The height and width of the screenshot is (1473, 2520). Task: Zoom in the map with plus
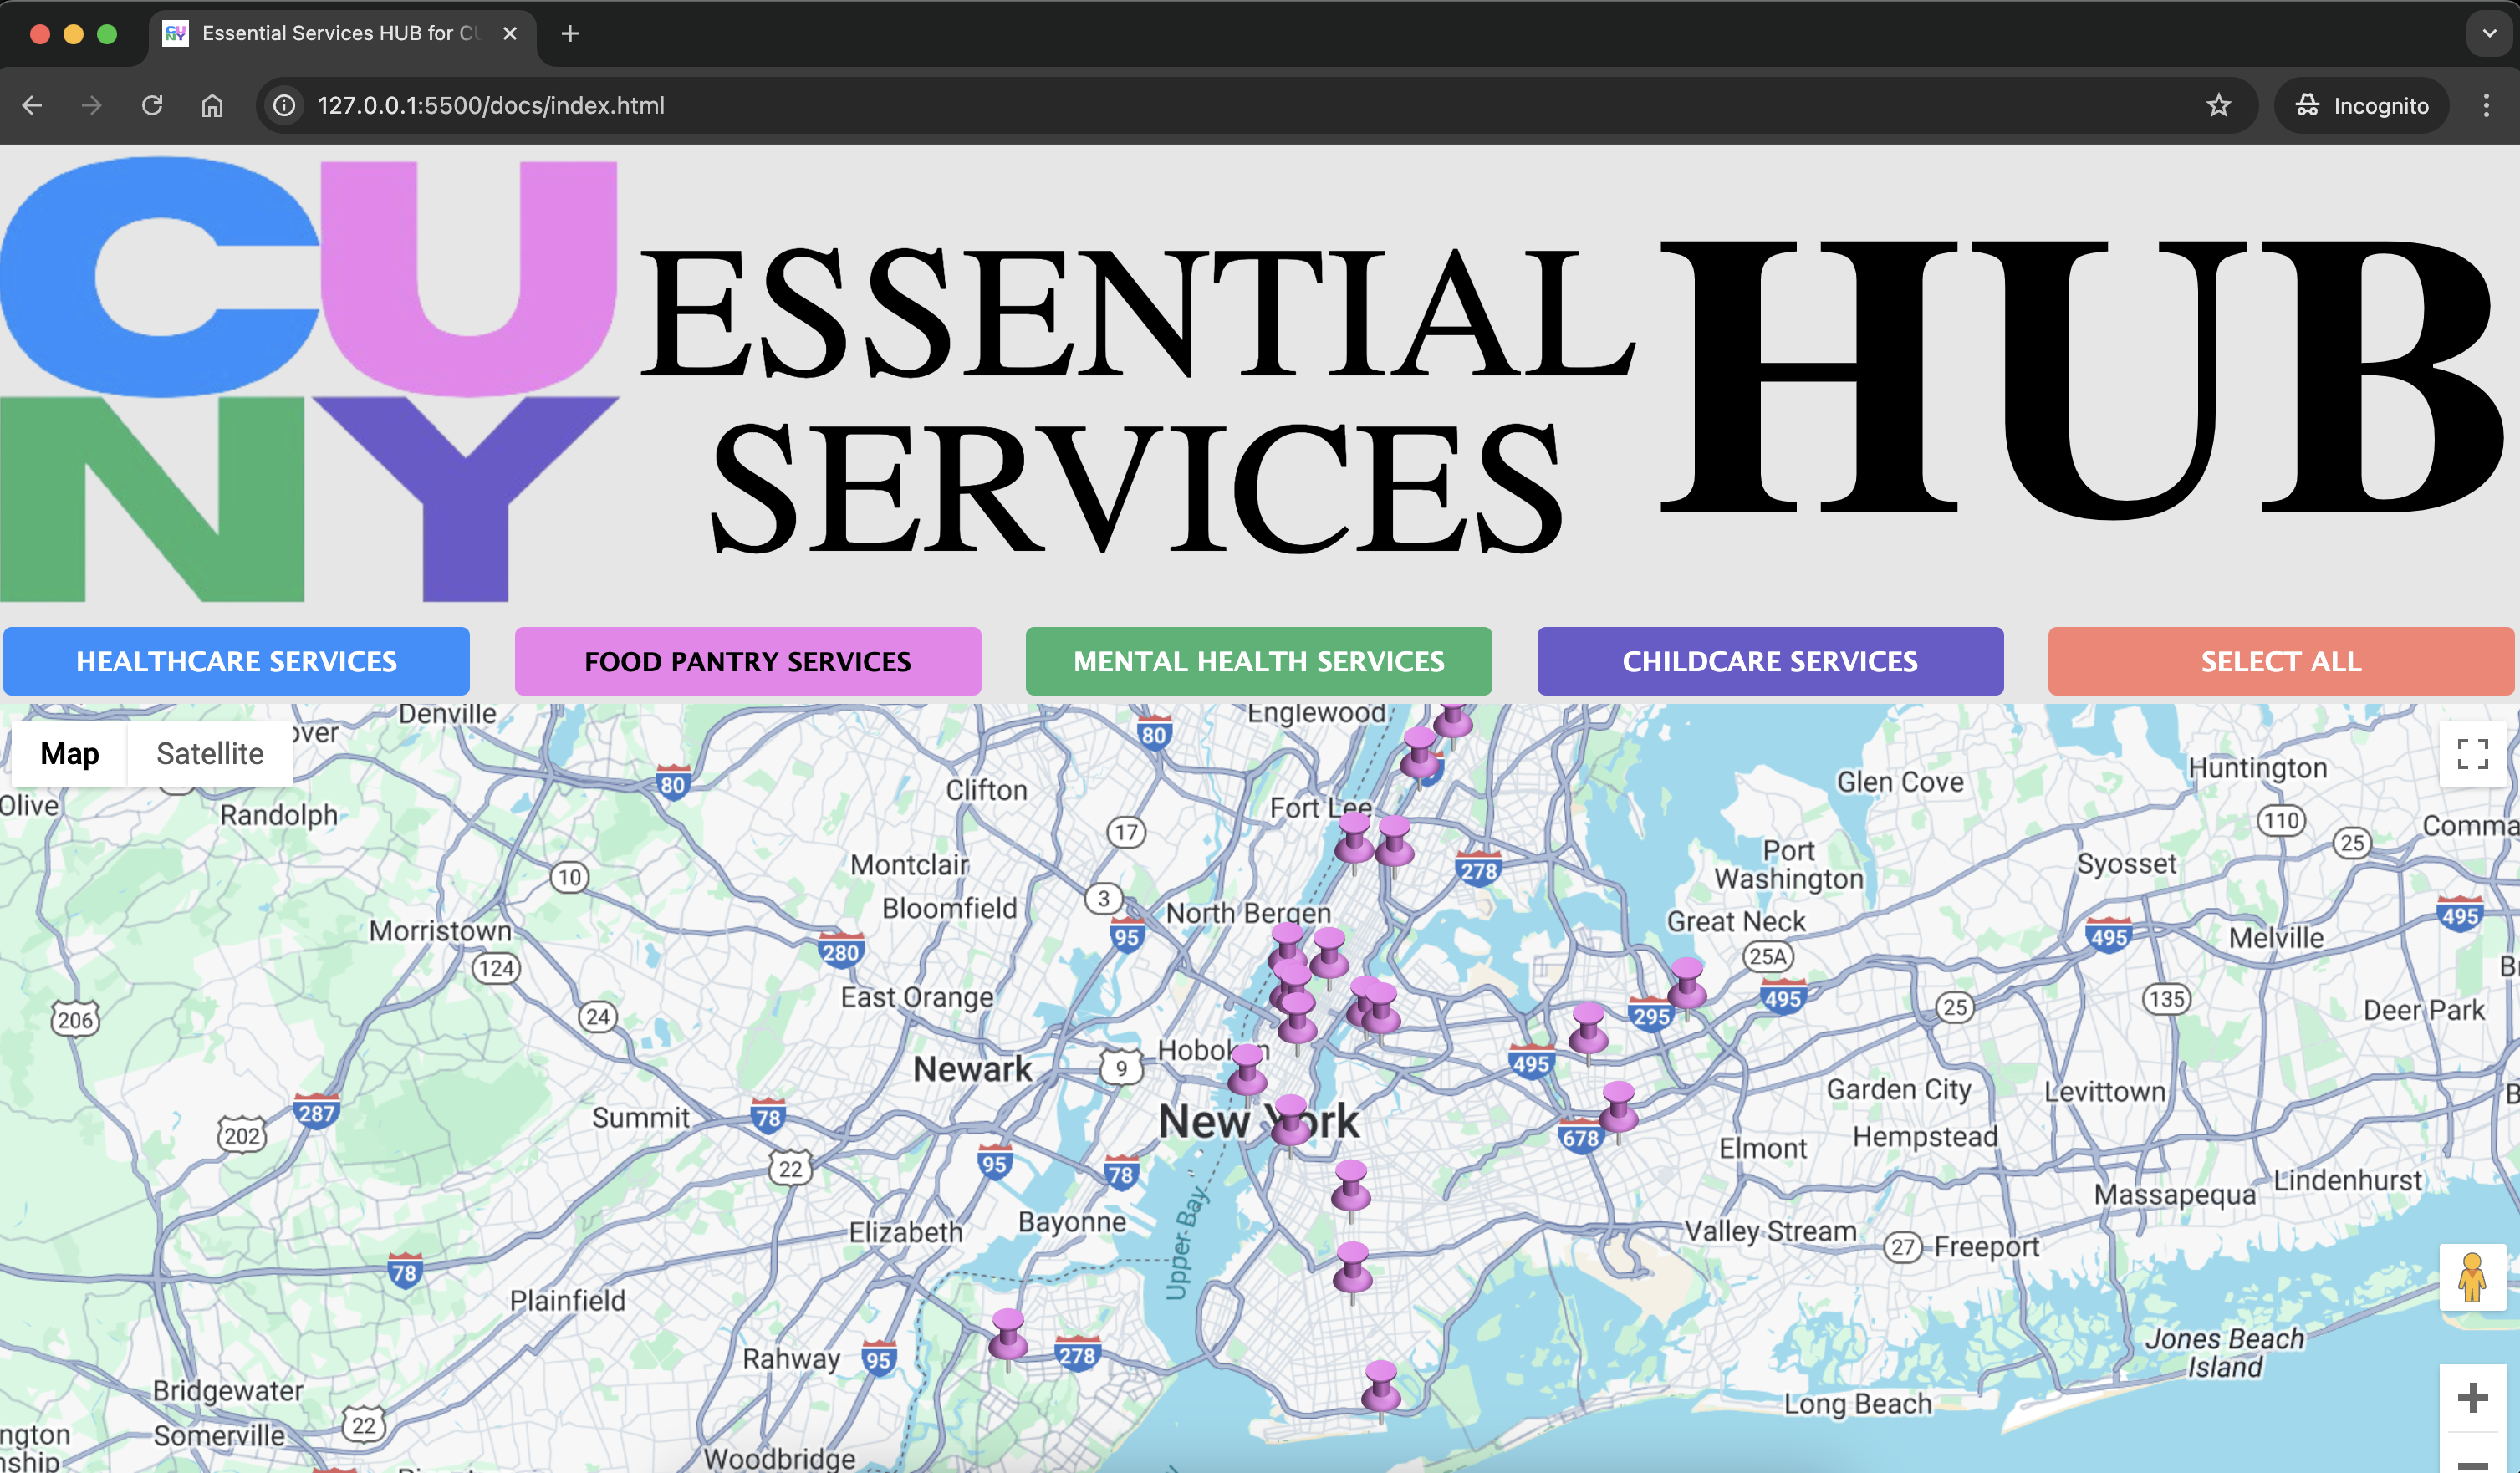2472,1398
